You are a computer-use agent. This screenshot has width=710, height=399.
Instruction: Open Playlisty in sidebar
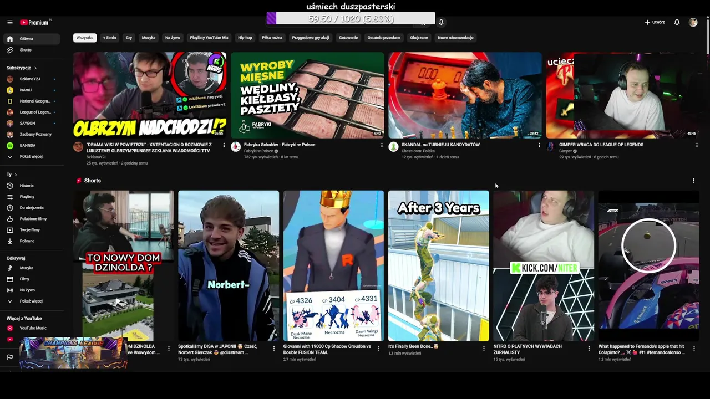click(x=31, y=197)
